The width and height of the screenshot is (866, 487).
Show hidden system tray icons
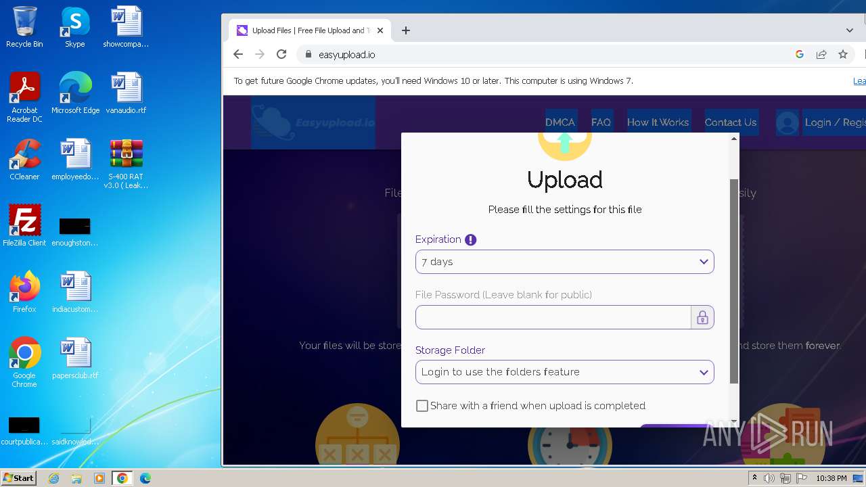(x=754, y=478)
